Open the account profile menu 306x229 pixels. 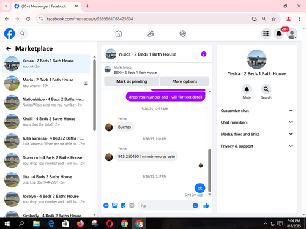(292, 34)
